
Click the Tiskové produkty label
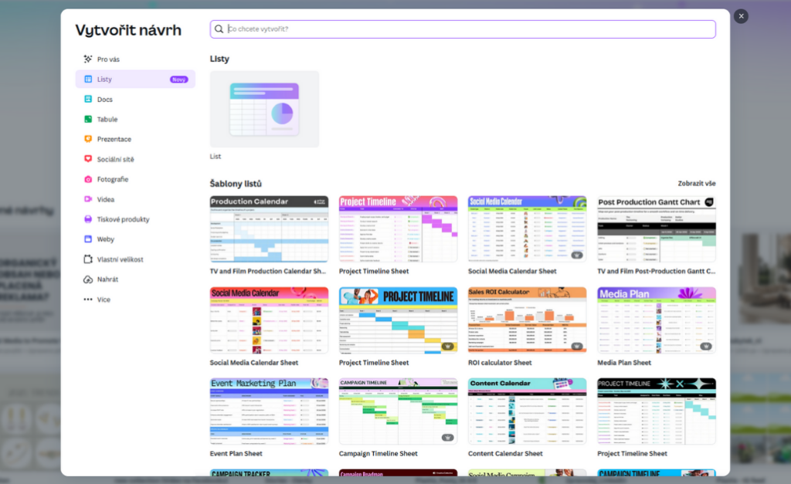pos(123,219)
